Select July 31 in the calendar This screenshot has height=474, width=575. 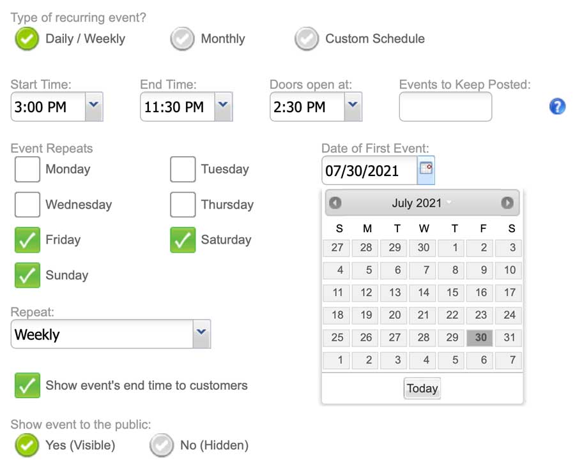[x=509, y=337]
